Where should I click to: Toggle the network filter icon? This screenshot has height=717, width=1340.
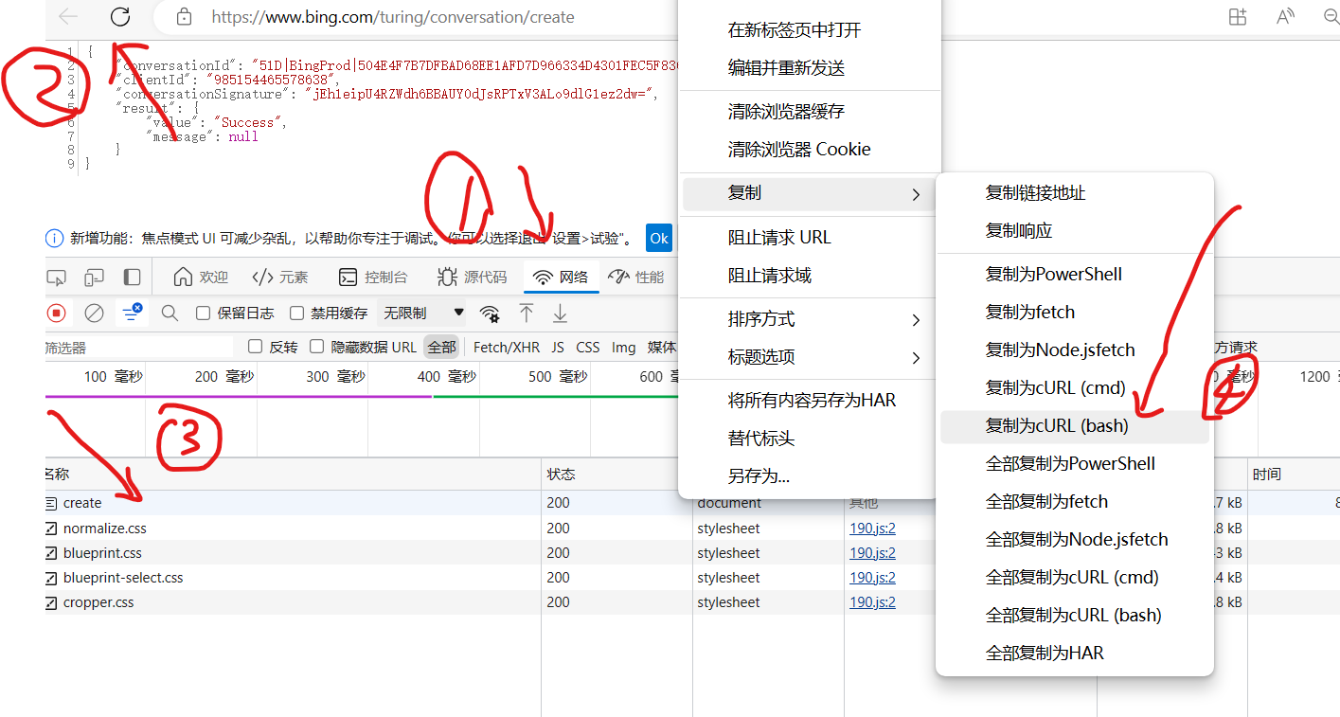click(132, 312)
